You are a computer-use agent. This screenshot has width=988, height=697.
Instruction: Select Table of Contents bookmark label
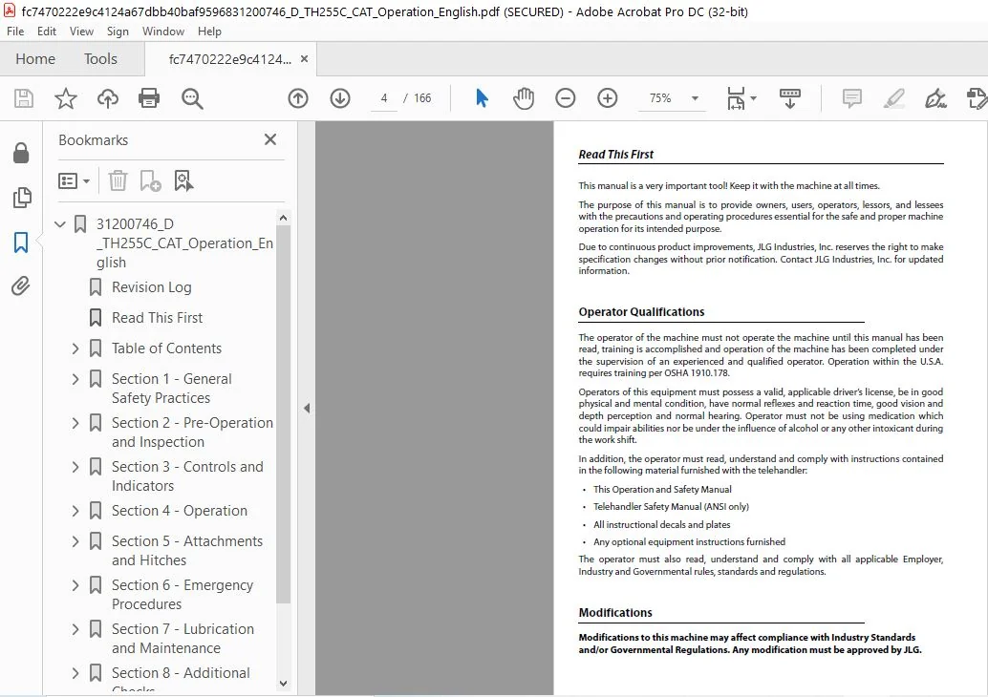click(166, 348)
